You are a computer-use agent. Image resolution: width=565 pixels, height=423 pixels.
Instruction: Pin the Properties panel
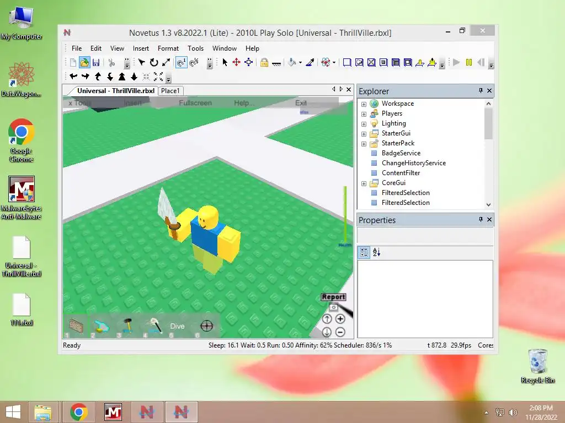(481, 219)
